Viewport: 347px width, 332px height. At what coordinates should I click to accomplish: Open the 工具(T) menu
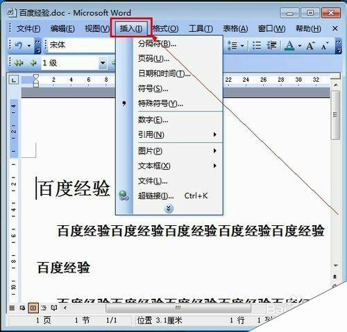click(x=201, y=28)
